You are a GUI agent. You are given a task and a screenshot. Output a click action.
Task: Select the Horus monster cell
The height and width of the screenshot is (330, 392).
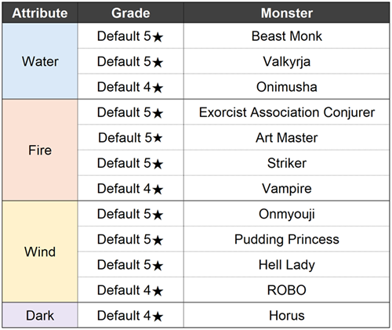pyautogui.click(x=287, y=315)
